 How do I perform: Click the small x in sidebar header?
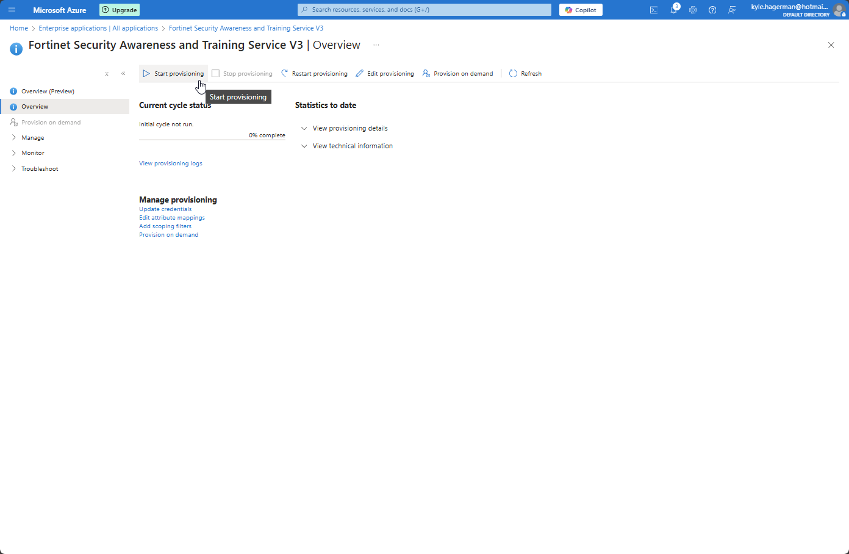[x=107, y=73]
